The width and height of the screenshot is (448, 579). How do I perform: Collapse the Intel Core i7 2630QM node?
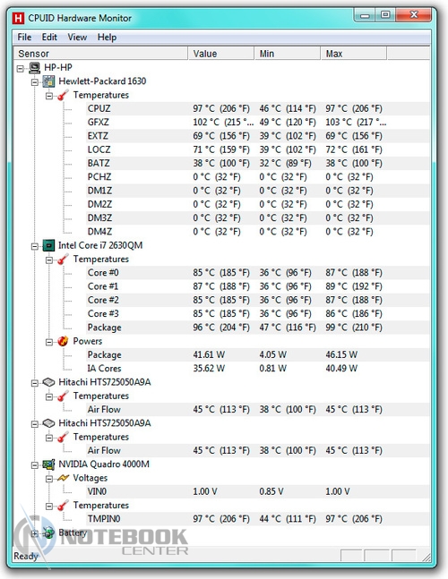(35, 246)
